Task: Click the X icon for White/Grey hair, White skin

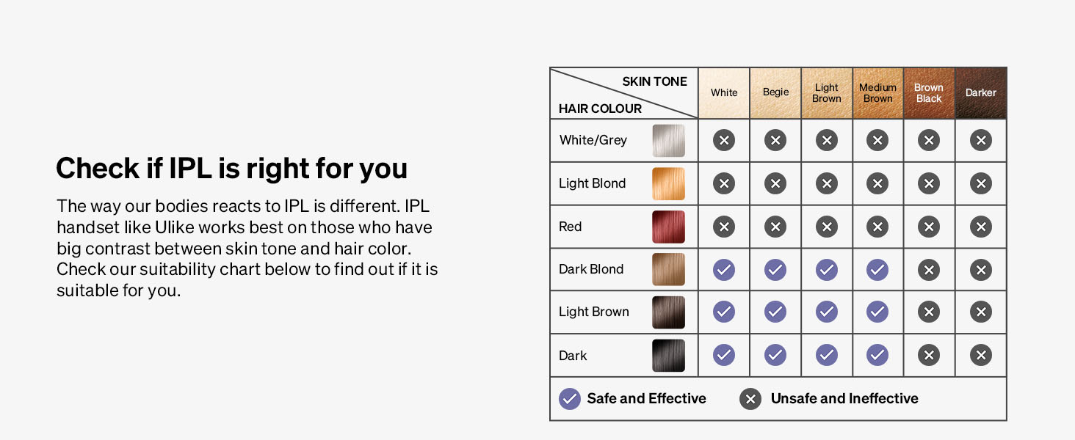Action: pyautogui.click(x=724, y=140)
